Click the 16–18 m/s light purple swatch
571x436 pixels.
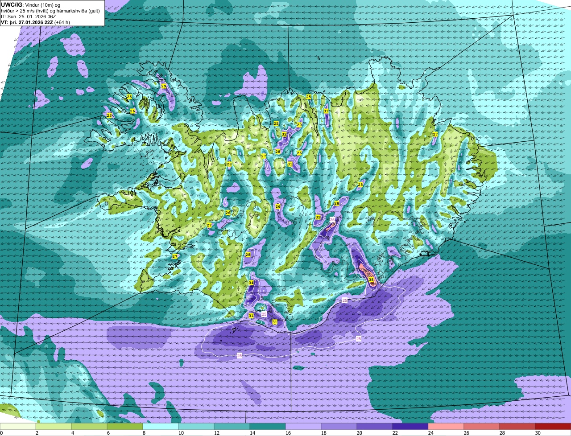tap(303, 427)
